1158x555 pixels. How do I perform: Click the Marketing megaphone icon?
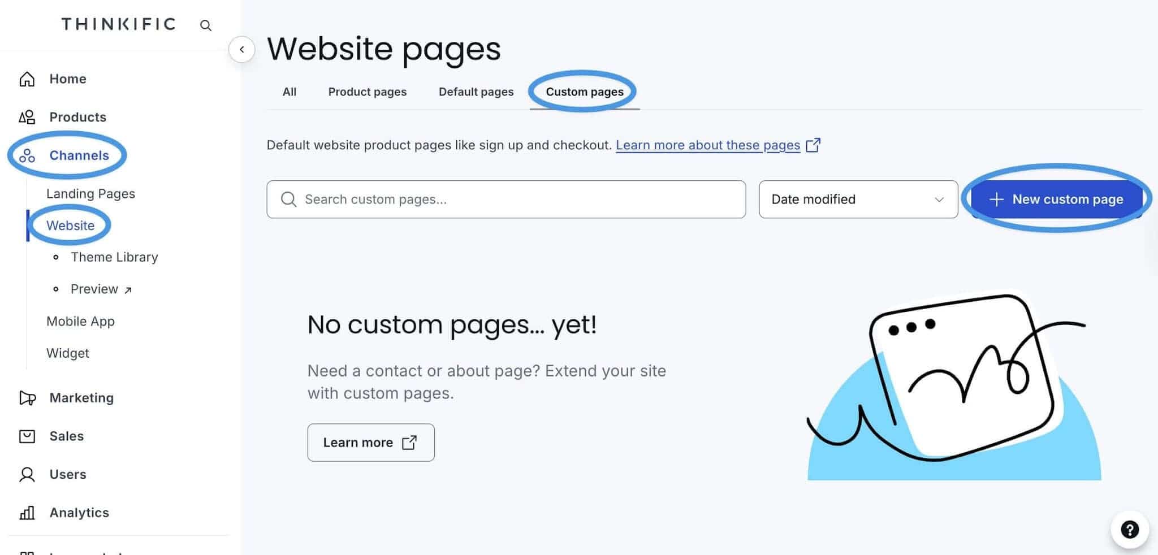coord(27,398)
